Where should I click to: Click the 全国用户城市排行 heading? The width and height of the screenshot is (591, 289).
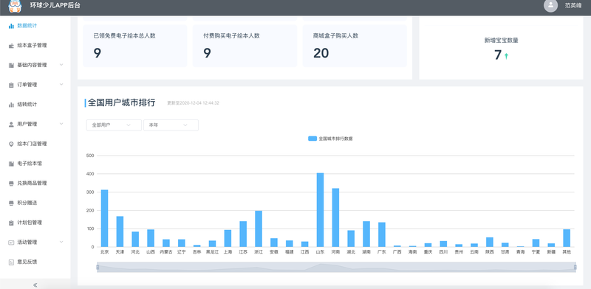click(121, 102)
